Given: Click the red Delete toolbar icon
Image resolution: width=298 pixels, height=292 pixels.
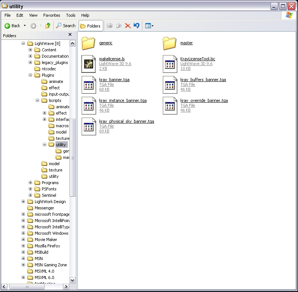Looking at the screenshot, I should click(x=128, y=26).
